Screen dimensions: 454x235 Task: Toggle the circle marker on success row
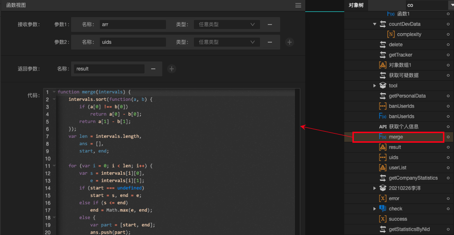(448, 219)
